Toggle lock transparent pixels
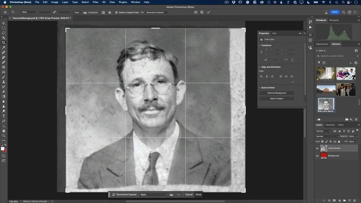Screen dimensions: 361x203 pyautogui.click(x=322, y=142)
